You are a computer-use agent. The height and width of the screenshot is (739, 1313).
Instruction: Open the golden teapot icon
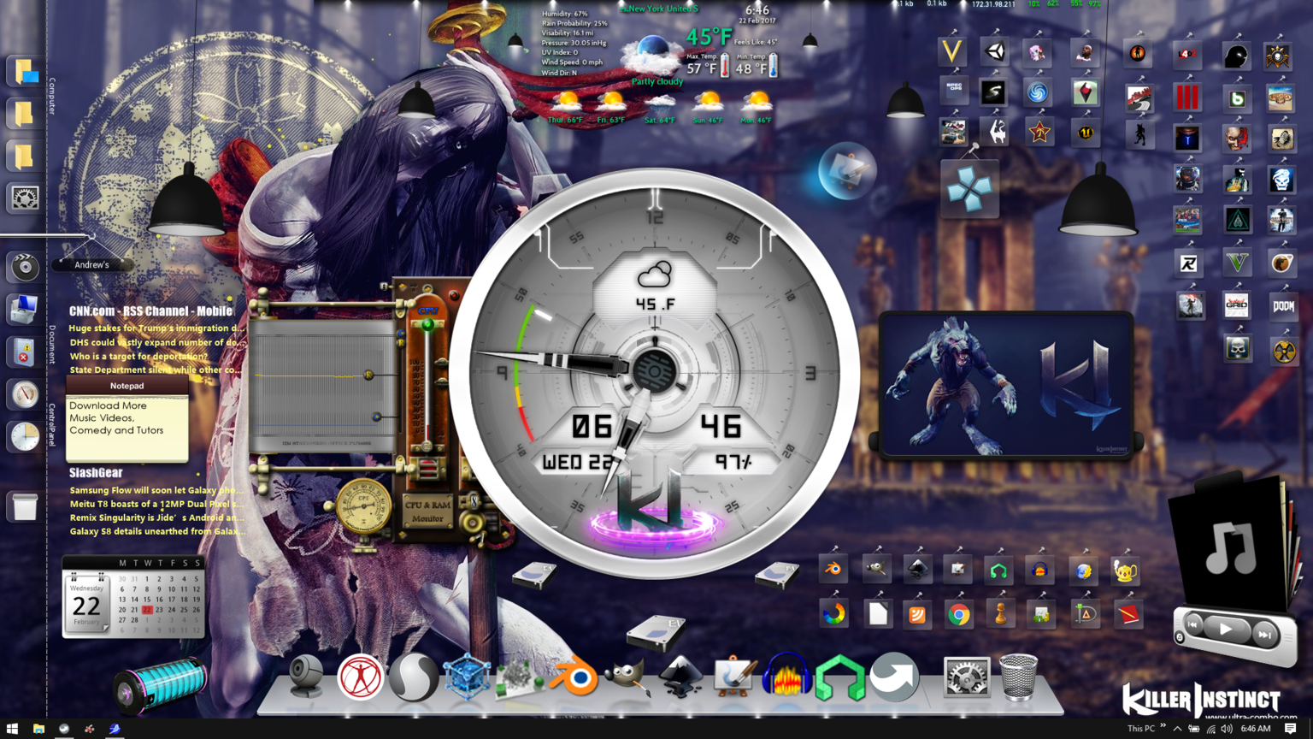(x=1125, y=571)
